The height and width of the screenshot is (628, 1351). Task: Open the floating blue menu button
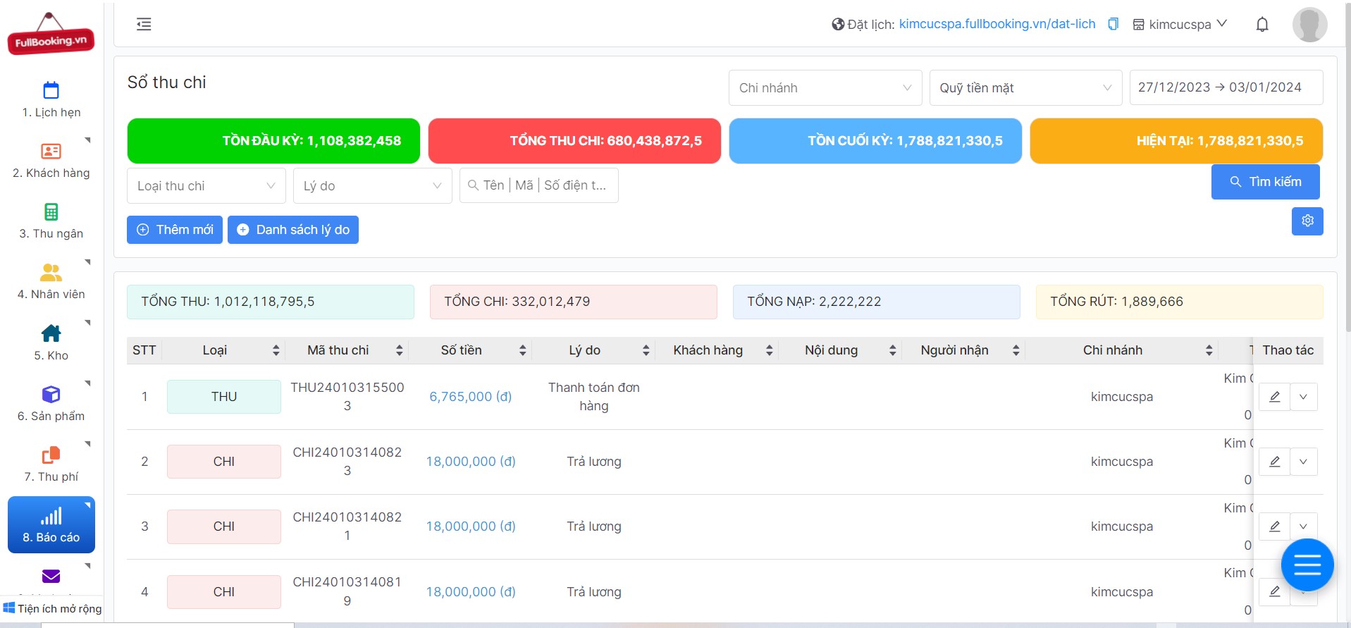pos(1307,565)
